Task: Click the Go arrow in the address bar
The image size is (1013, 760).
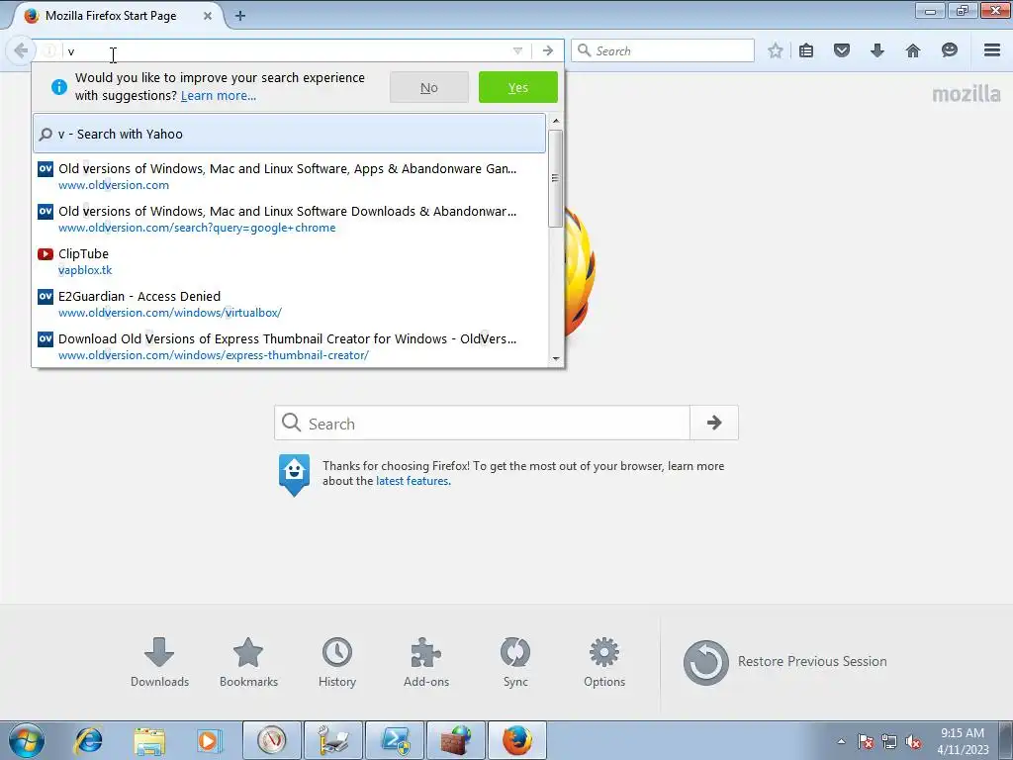Action: pyautogui.click(x=548, y=51)
